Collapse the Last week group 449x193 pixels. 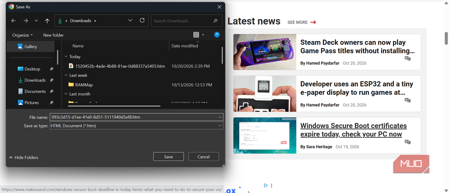[x=66, y=75]
